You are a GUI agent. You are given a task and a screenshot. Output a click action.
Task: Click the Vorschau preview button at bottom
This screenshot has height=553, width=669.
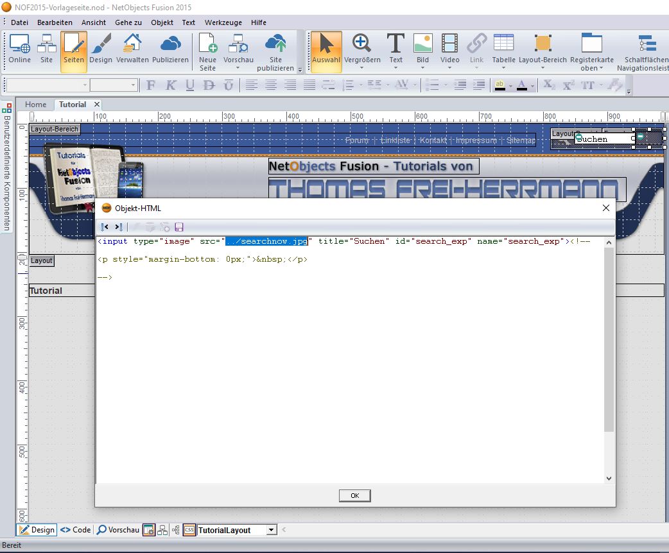click(117, 530)
